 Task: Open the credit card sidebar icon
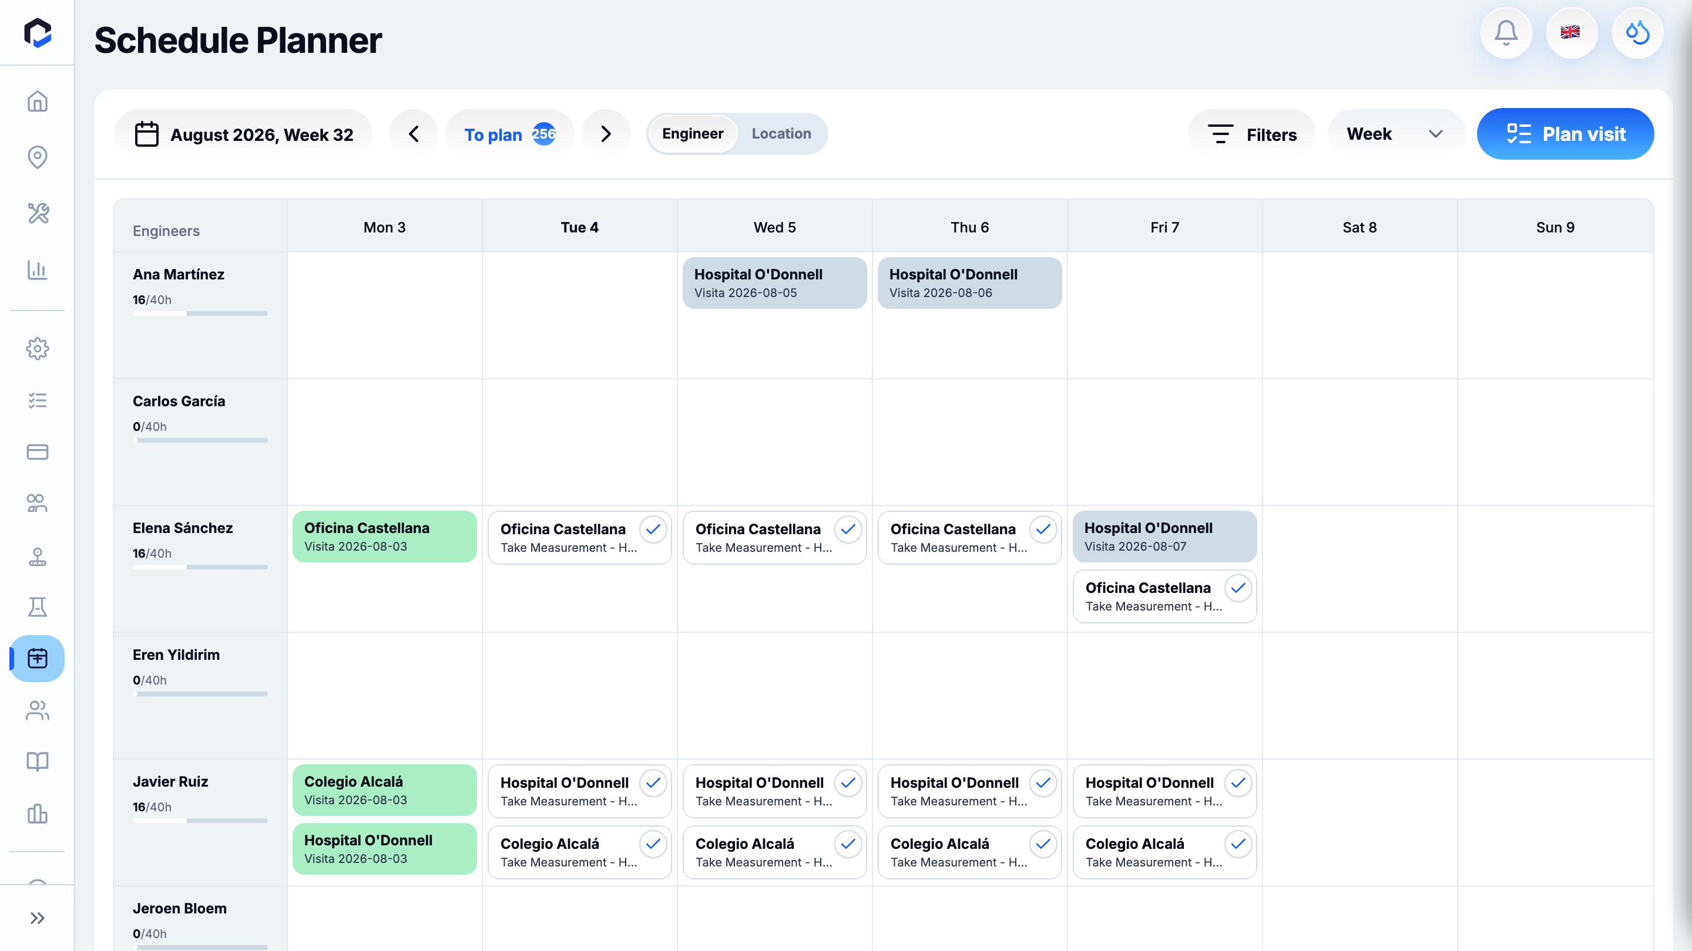[38, 451]
